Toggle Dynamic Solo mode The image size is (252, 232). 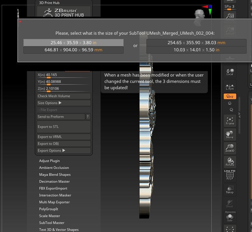click(230, 217)
